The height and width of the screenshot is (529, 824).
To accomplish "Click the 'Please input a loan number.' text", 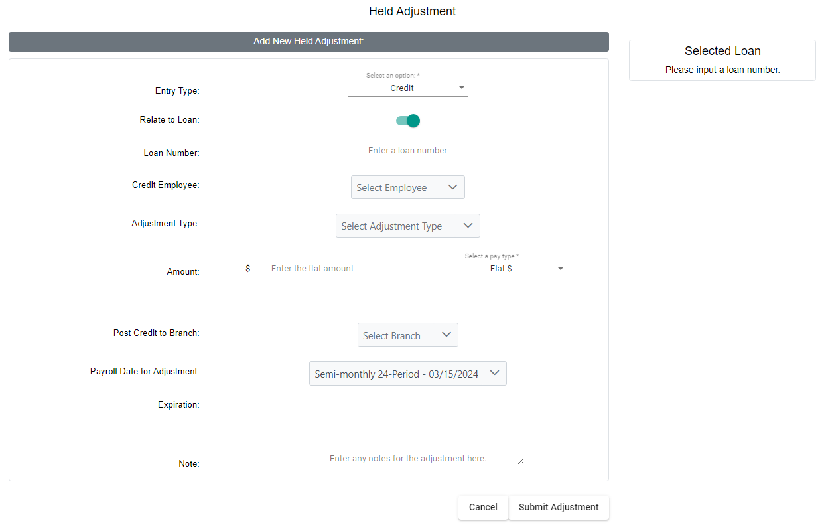I will click(722, 70).
